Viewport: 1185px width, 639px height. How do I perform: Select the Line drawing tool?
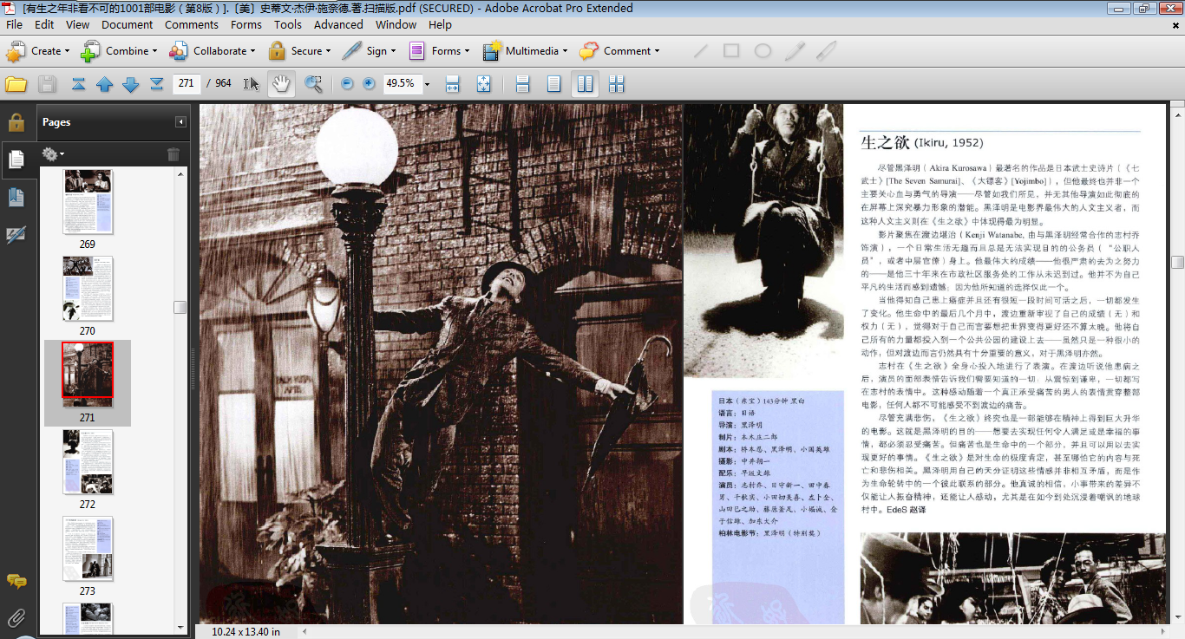point(700,51)
